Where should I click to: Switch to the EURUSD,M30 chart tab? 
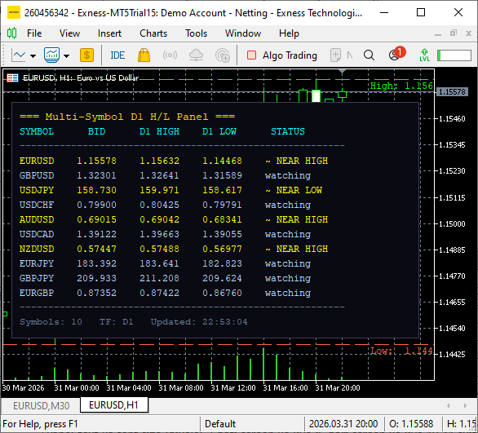[x=41, y=405]
